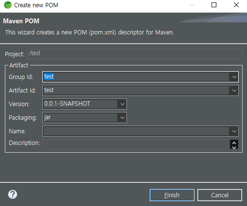
Task: Click the Maven POM heading text
Action: coord(21,21)
